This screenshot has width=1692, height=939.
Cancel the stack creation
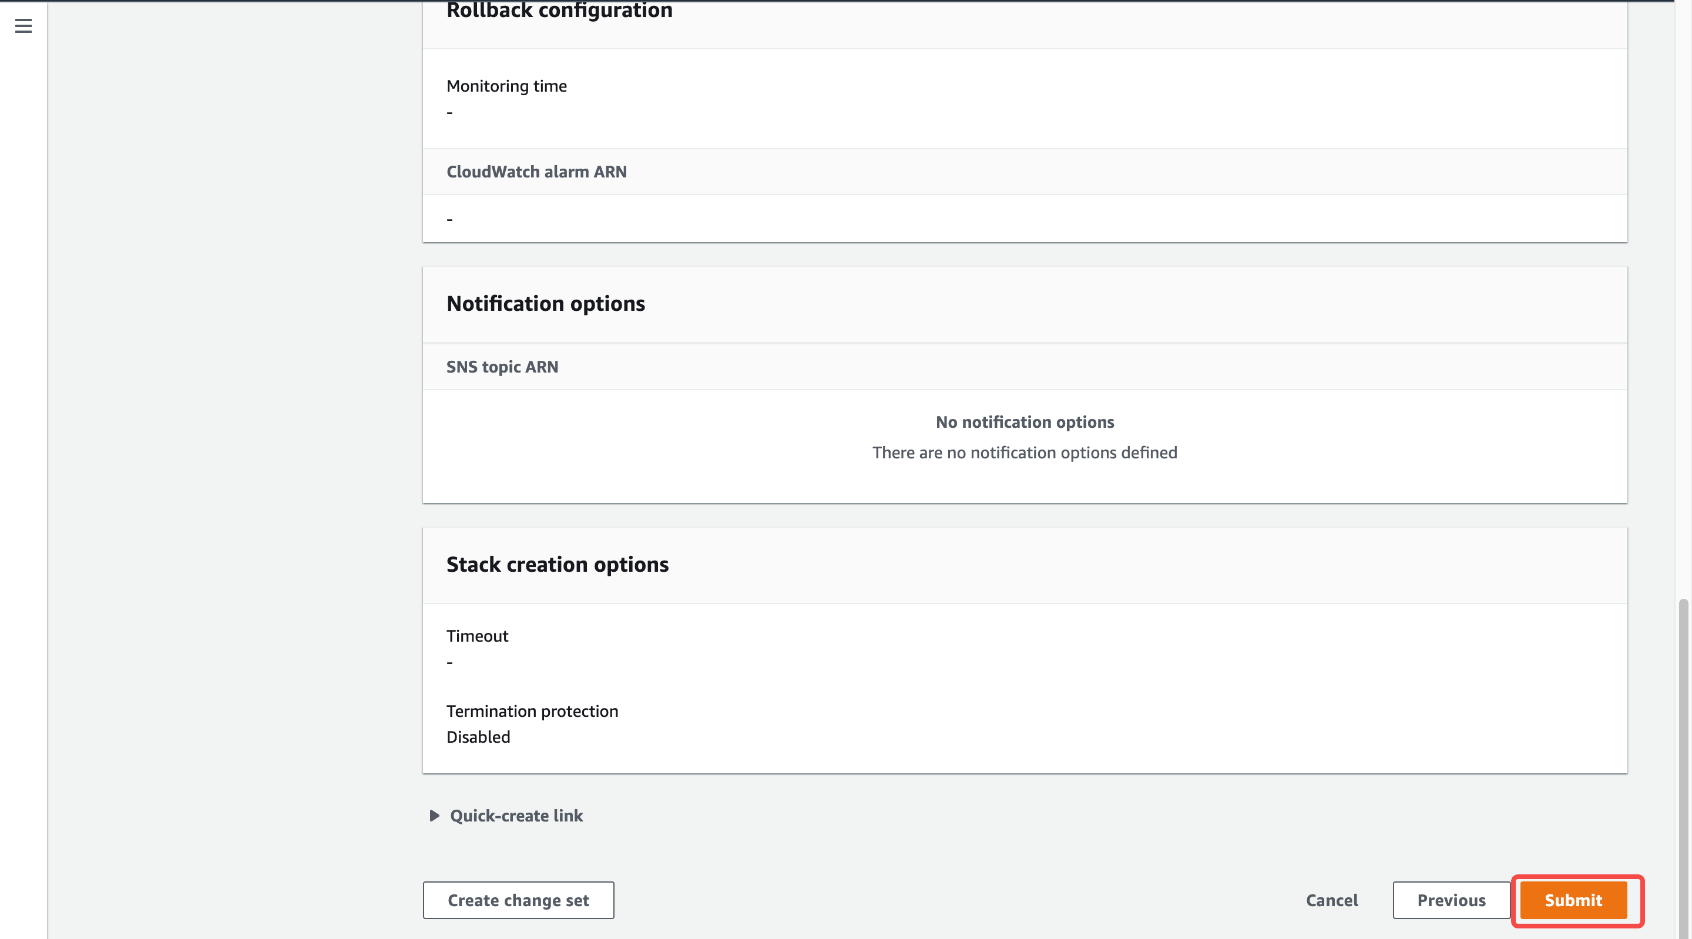coord(1331,900)
